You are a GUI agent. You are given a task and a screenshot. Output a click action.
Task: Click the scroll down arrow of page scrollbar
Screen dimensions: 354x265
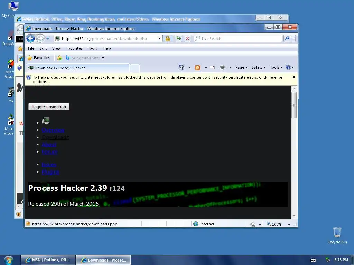pos(294,216)
